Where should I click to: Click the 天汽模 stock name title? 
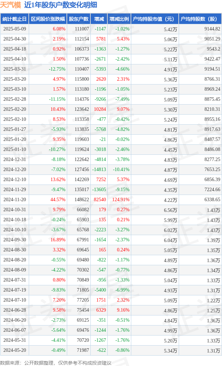(10, 5)
